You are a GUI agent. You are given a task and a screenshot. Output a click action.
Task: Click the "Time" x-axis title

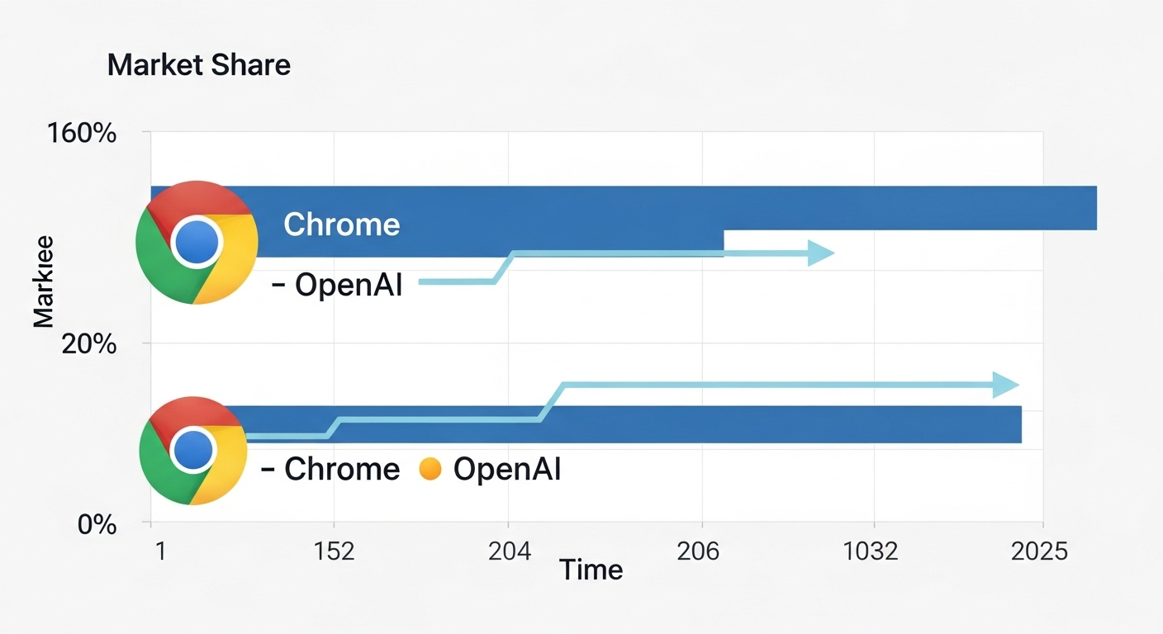coord(591,569)
